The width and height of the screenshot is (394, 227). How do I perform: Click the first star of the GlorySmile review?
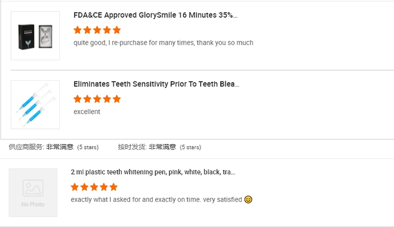point(78,30)
